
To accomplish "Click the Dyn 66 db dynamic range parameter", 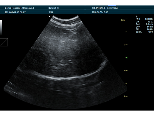I will 144,27.
